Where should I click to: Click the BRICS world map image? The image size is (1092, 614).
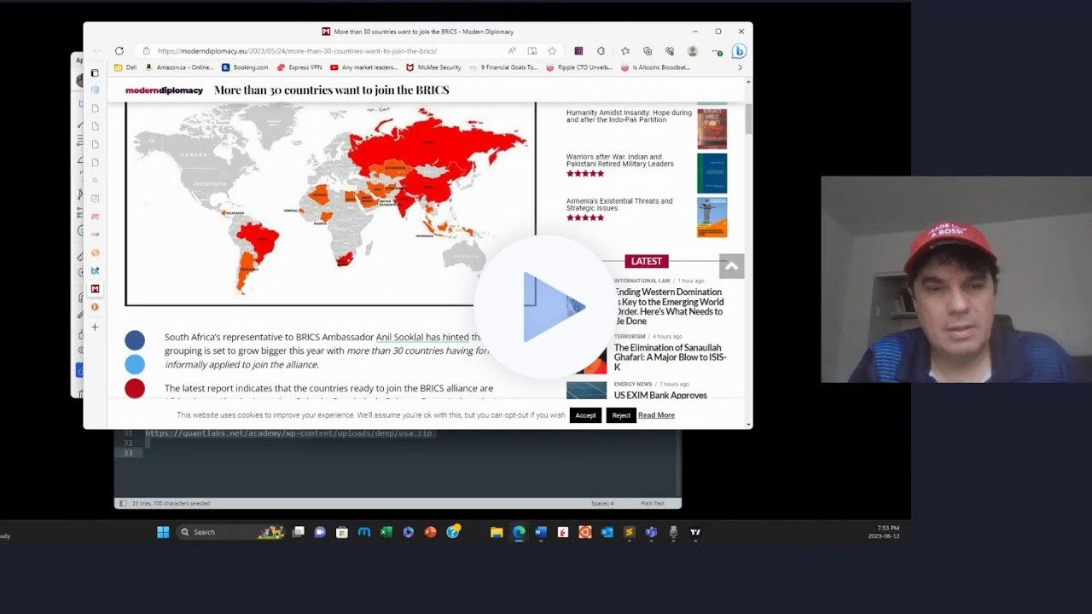tap(331, 203)
